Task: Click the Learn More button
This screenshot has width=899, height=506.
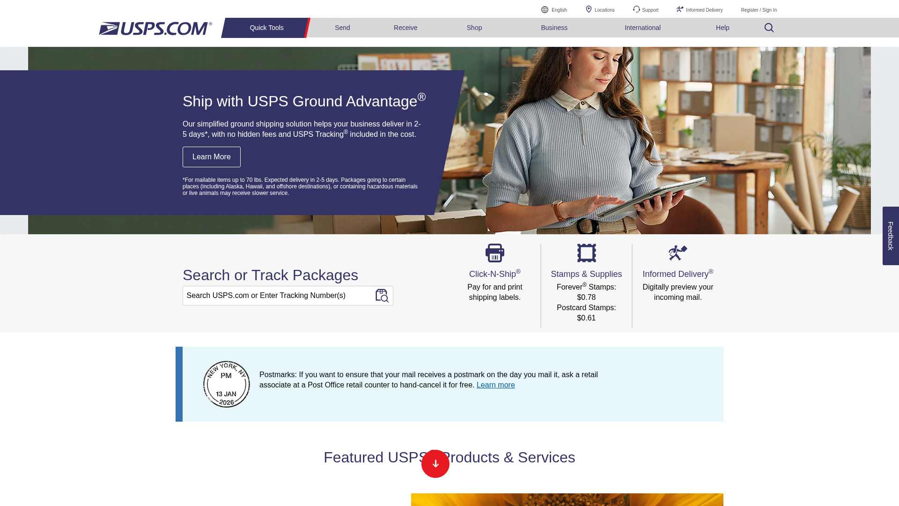Action: pos(211,156)
